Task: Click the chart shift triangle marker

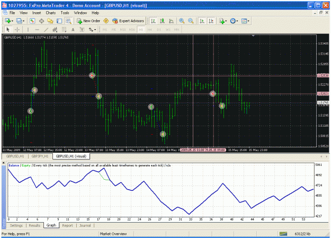Action: pyautogui.click(x=253, y=36)
